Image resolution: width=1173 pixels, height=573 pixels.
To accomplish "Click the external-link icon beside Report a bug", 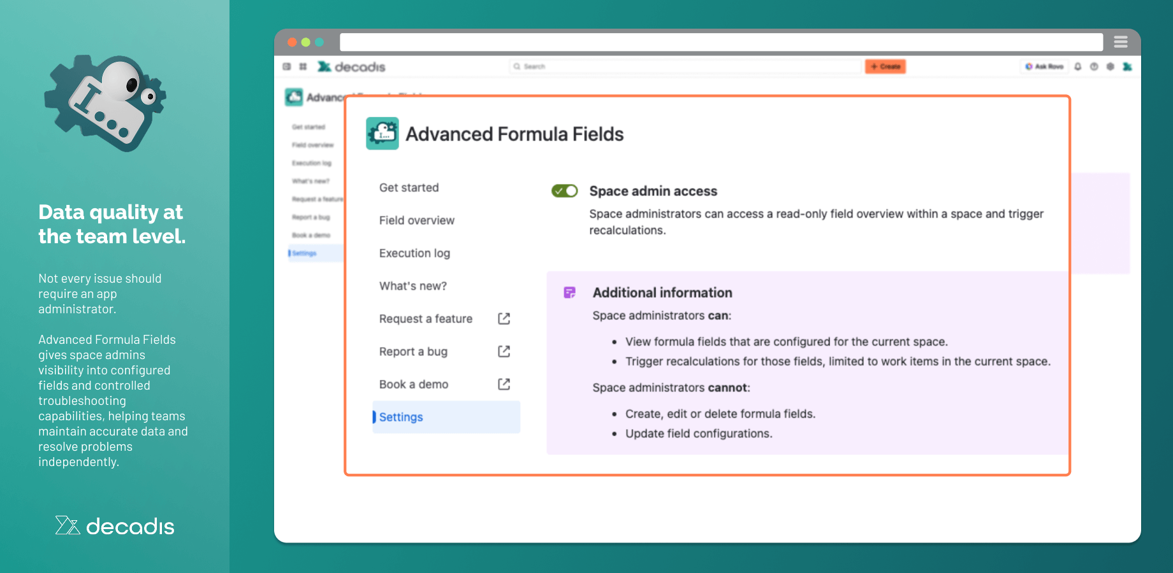I will pyautogui.click(x=504, y=351).
